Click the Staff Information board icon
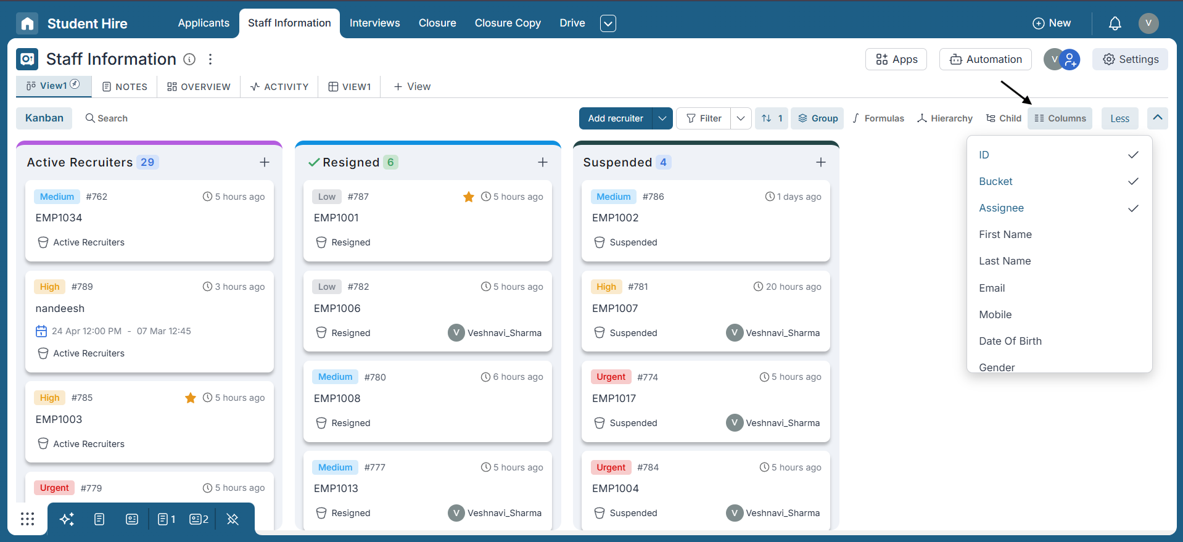This screenshot has width=1183, height=542. point(27,59)
